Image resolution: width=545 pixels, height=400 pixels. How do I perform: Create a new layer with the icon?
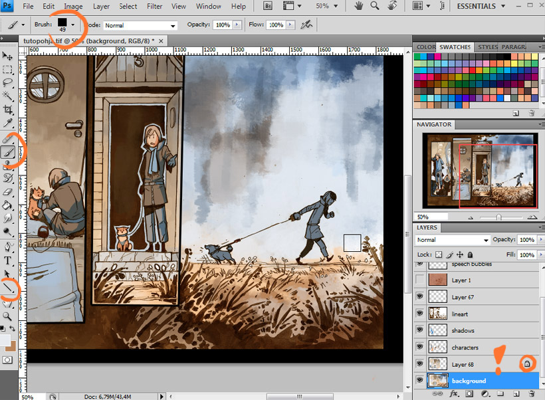516,394
